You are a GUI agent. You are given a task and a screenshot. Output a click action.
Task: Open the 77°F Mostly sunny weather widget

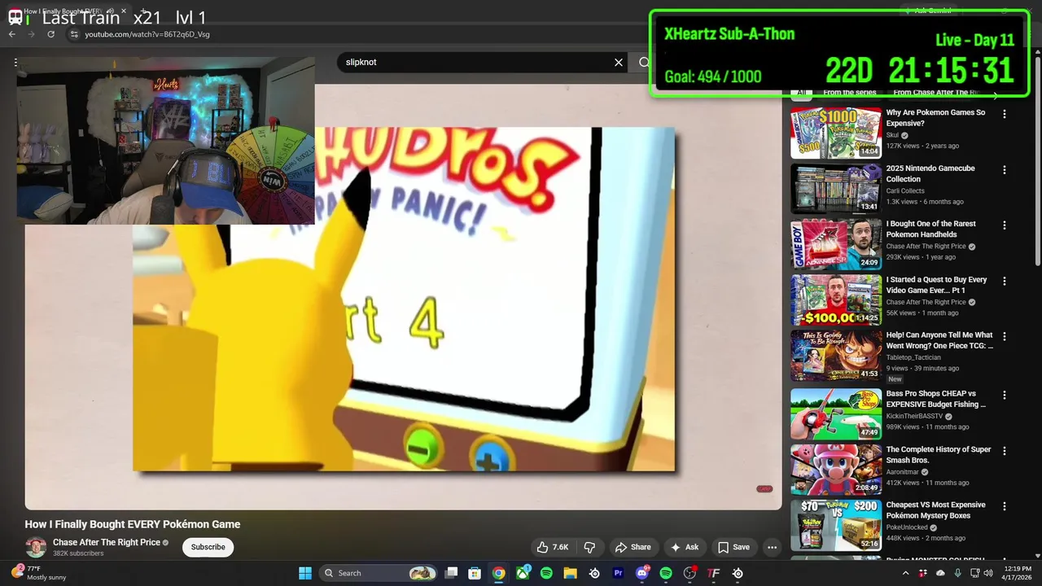tap(39, 573)
